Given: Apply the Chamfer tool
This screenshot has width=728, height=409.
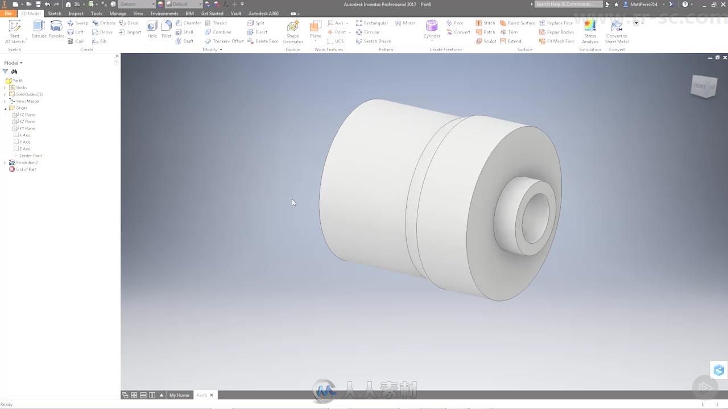Looking at the screenshot, I should [x=188, y=23].
